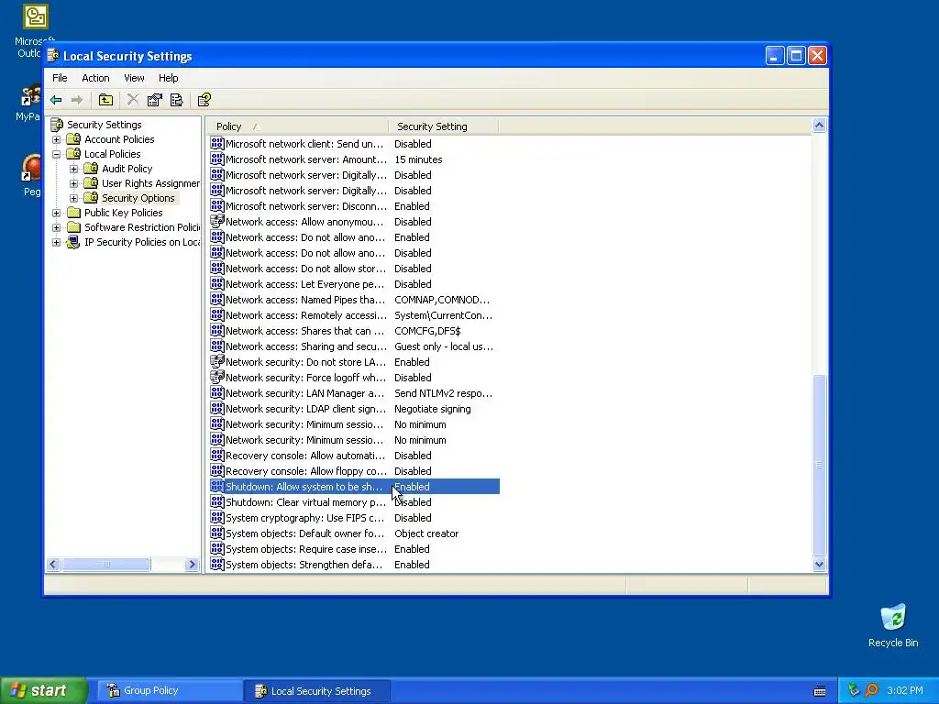The image size is (939, 704).
Task: Expand the IP Security Policies node
Action: pyautogui.click(x=56, y=242)
